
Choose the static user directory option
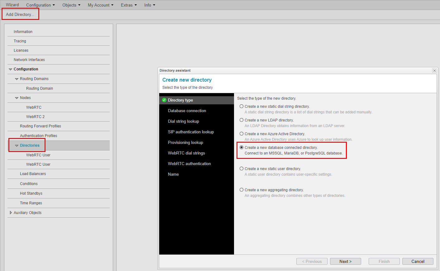(x=242, y=169)
